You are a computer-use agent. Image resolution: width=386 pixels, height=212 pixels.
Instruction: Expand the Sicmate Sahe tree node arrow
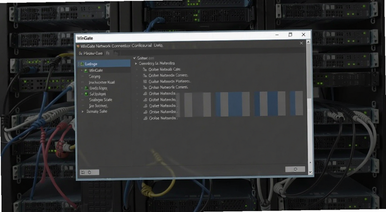[83, 112]
